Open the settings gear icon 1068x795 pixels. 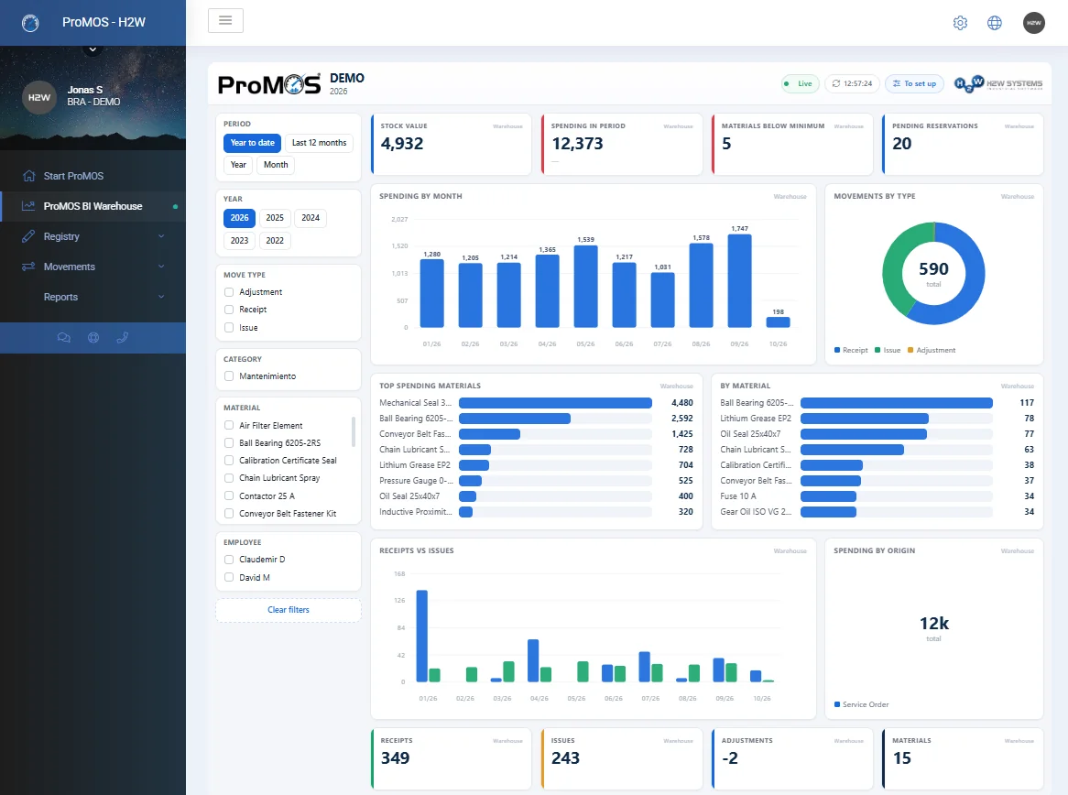coord(960,23)
